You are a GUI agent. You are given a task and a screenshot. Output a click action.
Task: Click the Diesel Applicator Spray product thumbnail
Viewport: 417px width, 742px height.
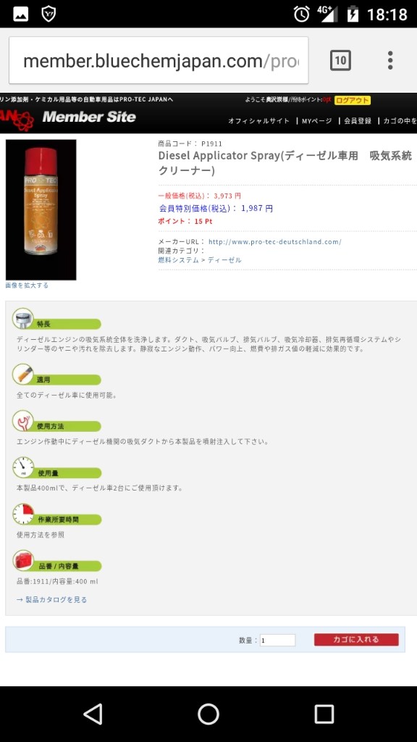[x=41, y=209]
